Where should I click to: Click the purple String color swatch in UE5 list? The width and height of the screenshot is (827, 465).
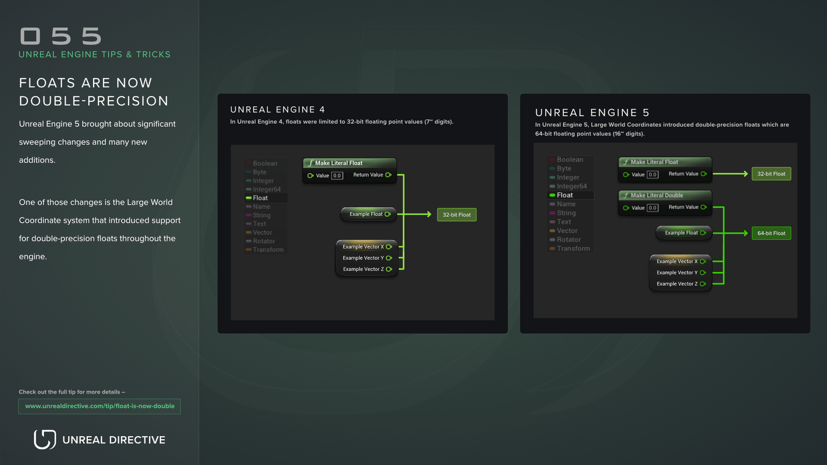(552, 213)
